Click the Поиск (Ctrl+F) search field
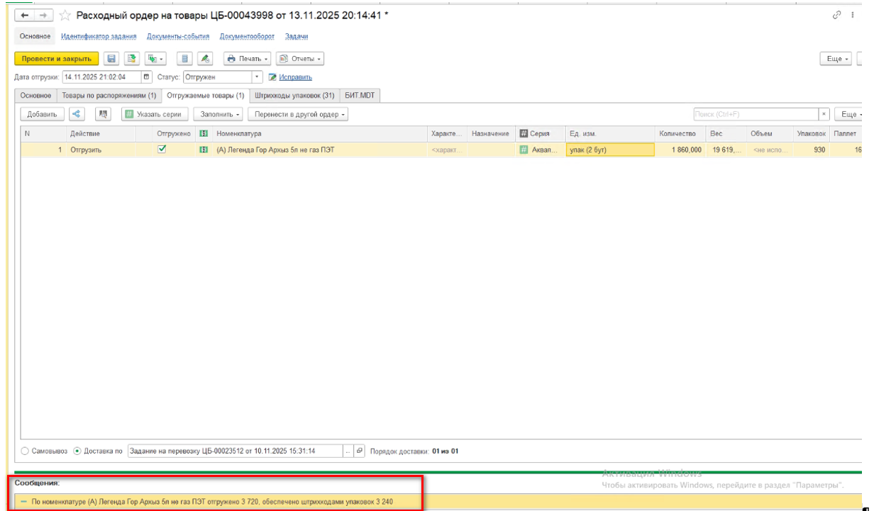 [x=755, y=114]
